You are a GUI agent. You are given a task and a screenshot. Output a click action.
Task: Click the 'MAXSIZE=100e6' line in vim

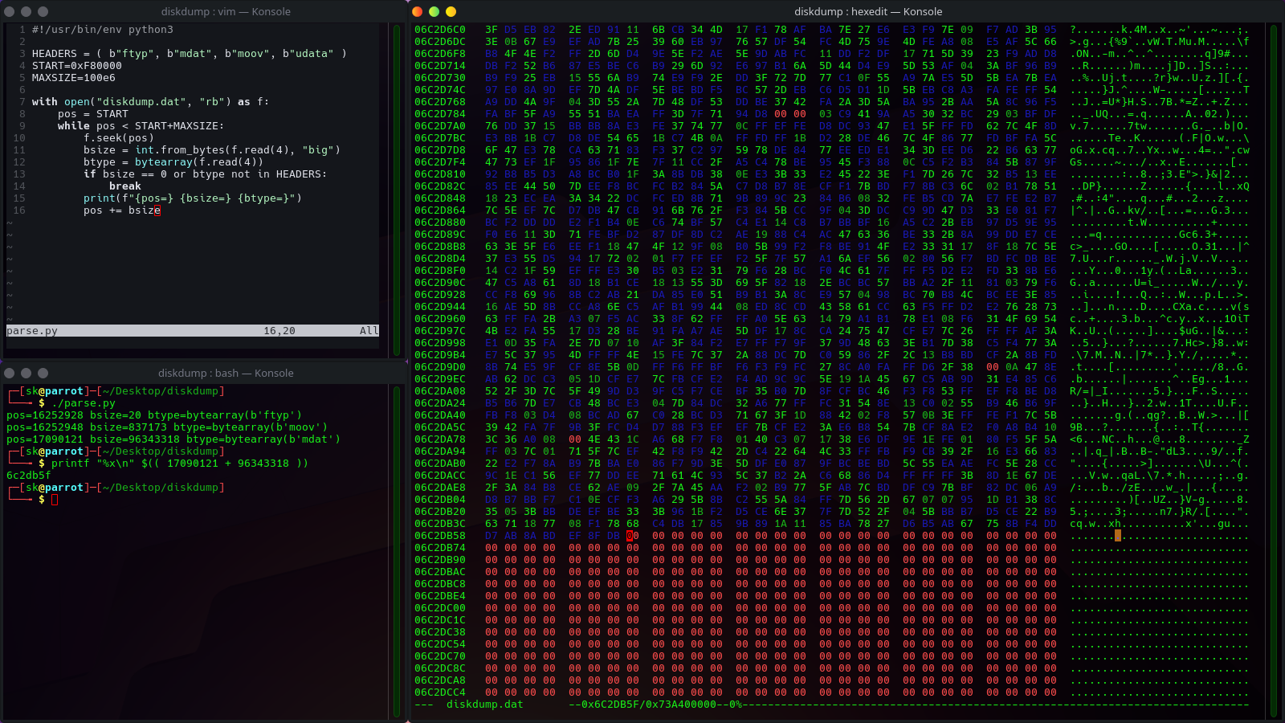click(74, 78)
